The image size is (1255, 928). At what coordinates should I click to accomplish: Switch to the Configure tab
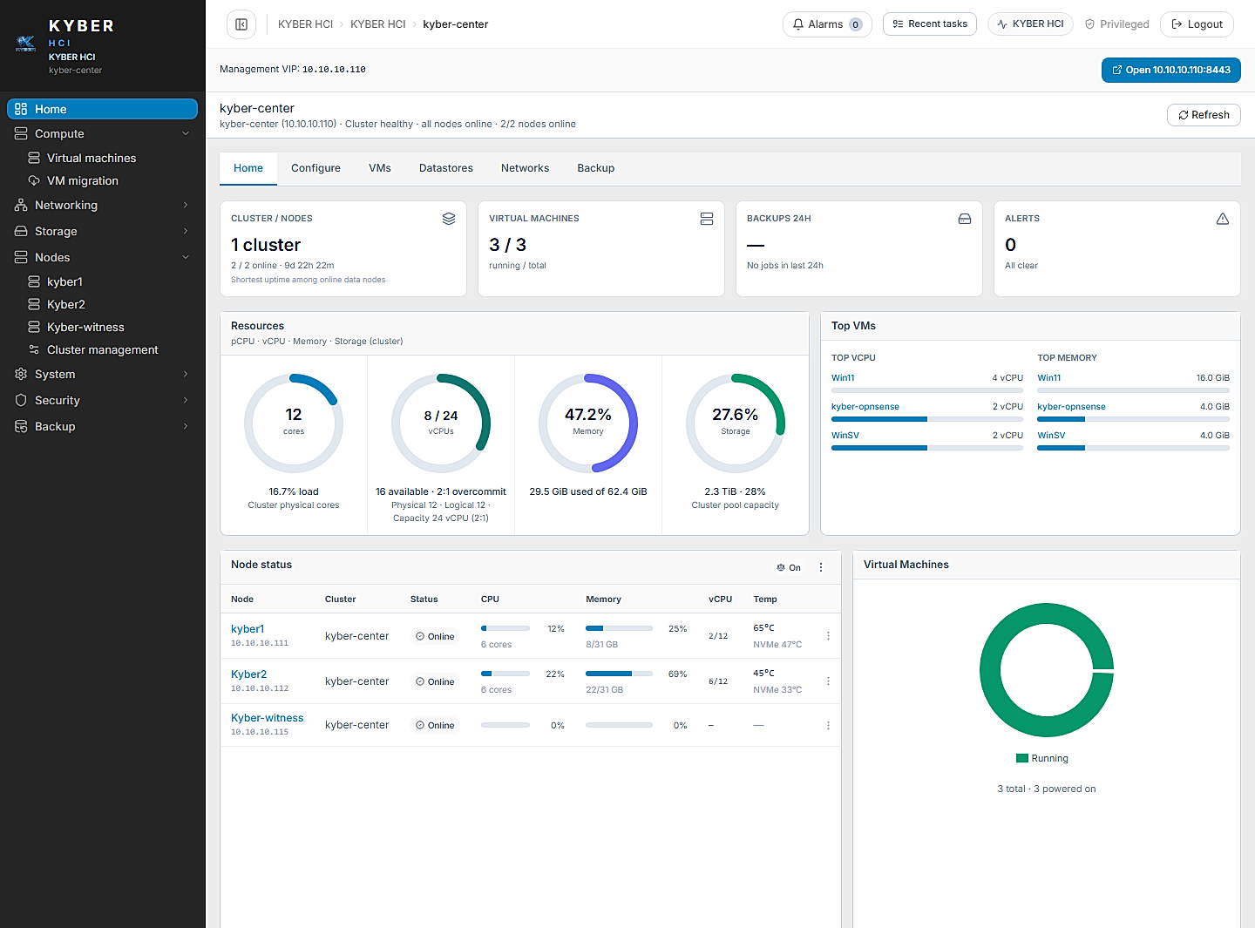point(315,168)
